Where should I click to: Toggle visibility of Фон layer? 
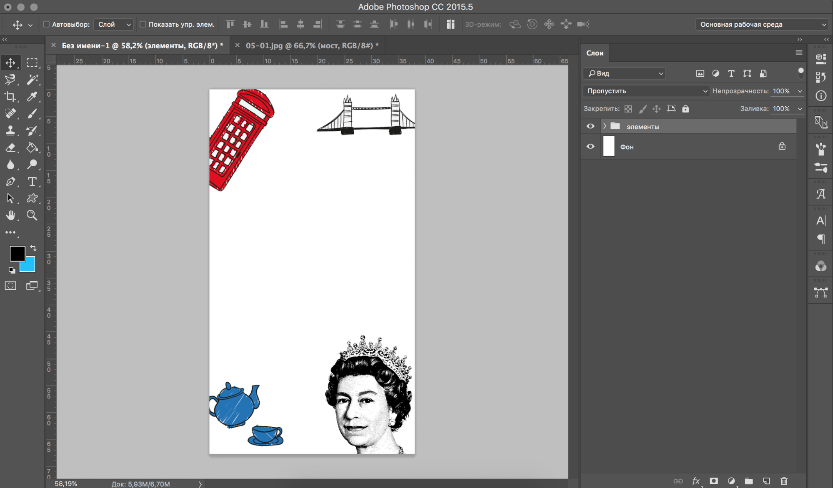tap(590, 146)
